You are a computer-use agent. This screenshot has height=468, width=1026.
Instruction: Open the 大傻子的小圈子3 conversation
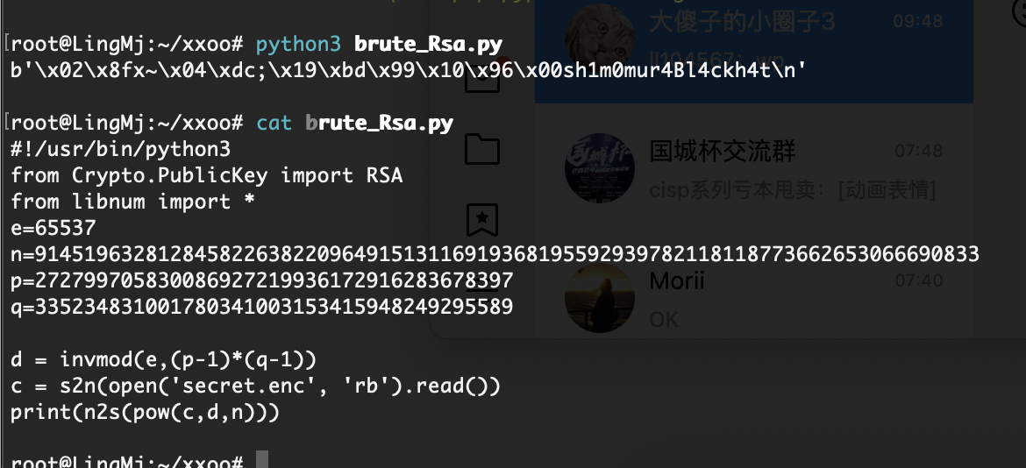(x=754, y=52)
